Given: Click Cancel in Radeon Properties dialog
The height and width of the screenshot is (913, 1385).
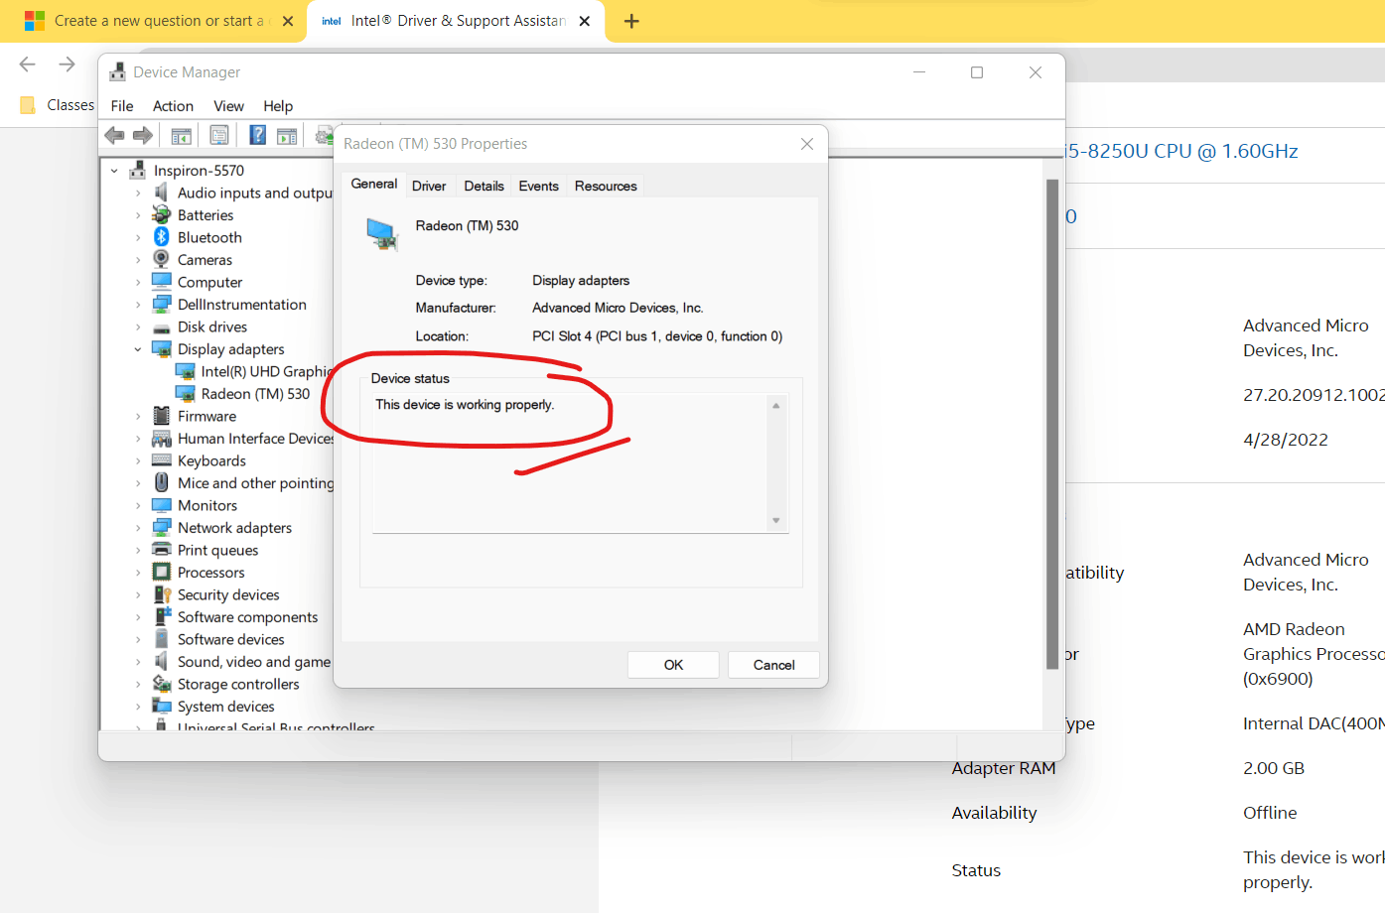Looking at the screenshot, I should click(774, 665).
